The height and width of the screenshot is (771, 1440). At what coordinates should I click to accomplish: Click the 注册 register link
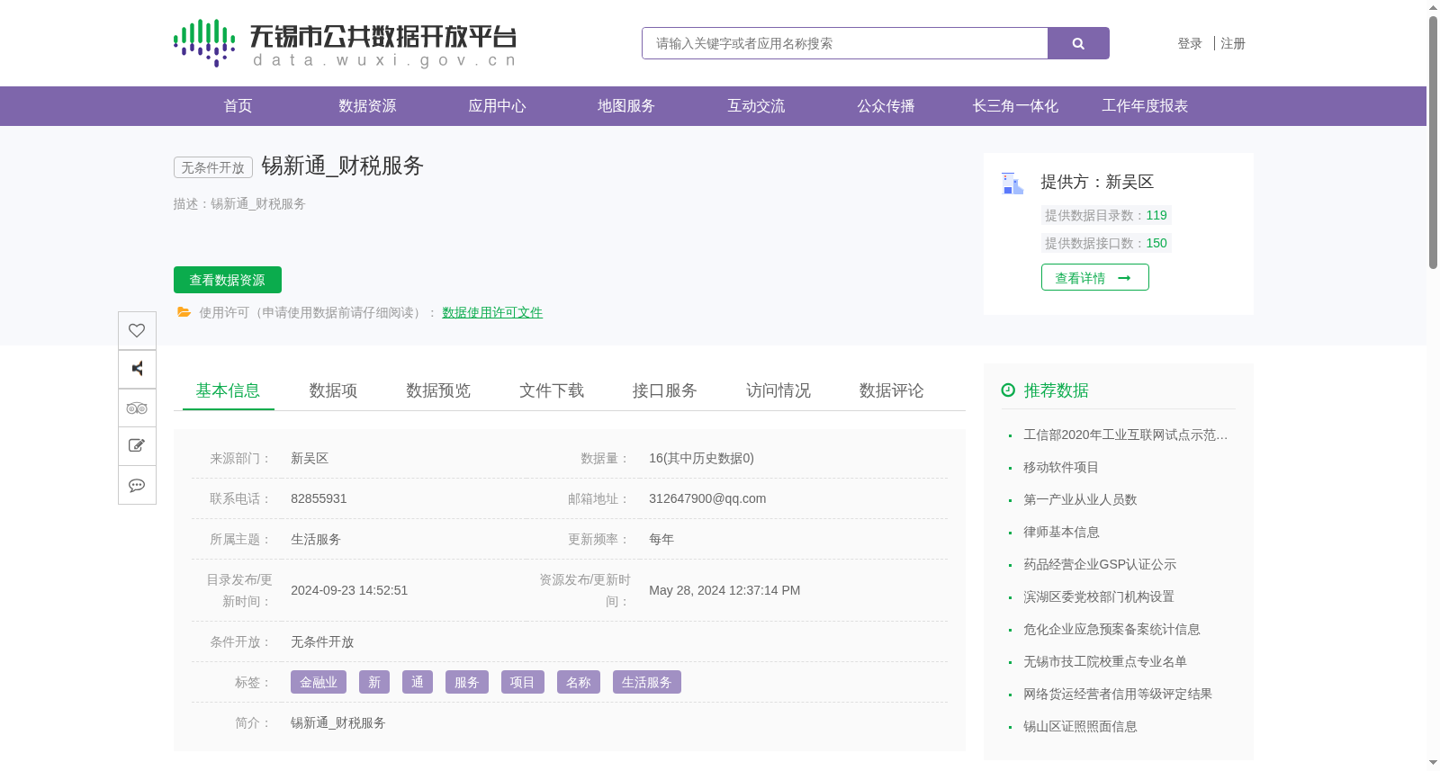[1233, 43]
